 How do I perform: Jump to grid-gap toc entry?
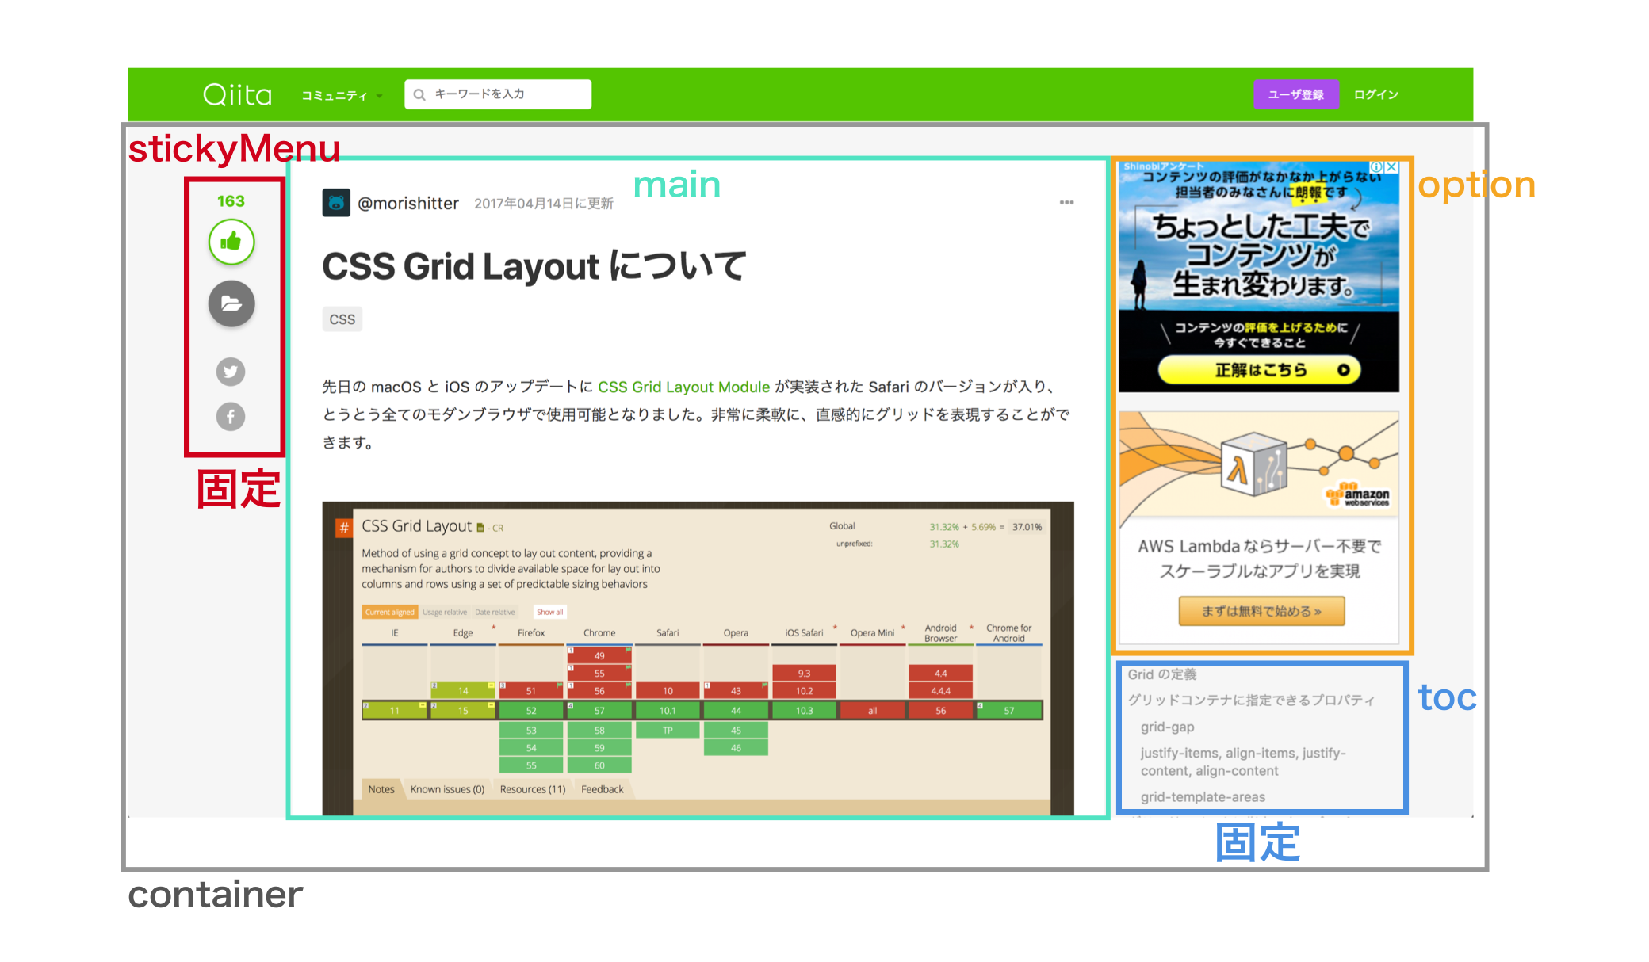[1167, 727]
